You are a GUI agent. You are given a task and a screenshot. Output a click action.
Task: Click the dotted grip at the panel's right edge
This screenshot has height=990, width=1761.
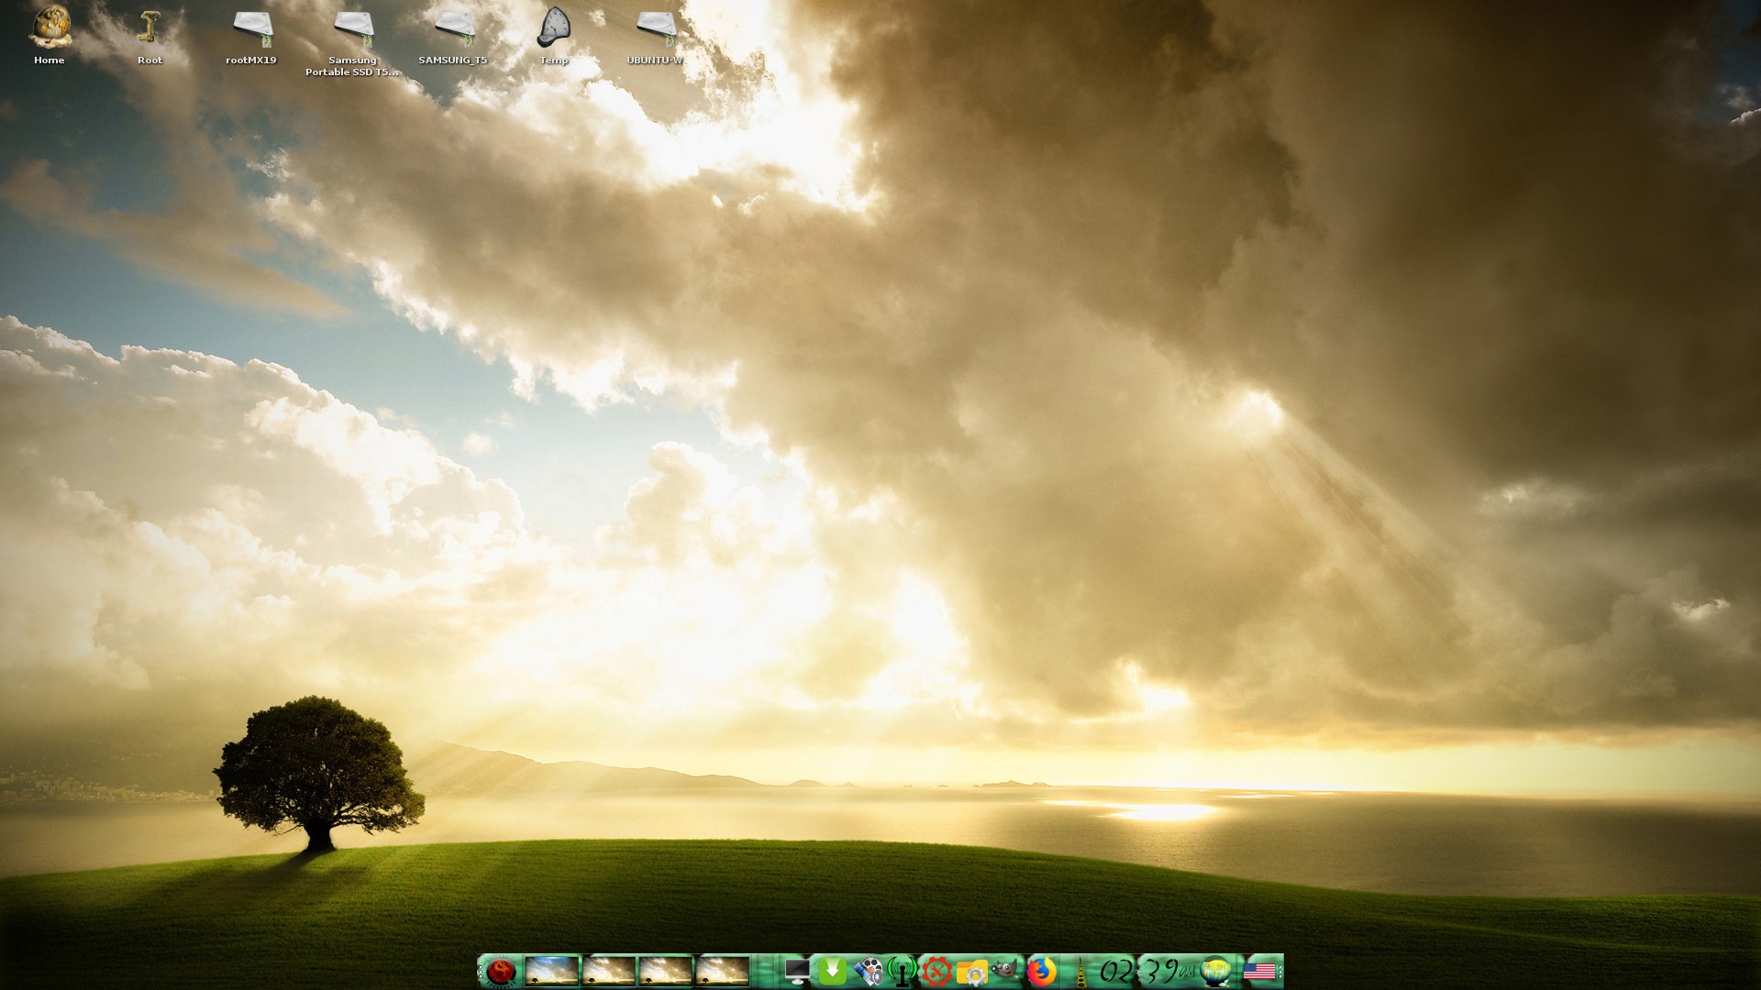click(1280, 972)
